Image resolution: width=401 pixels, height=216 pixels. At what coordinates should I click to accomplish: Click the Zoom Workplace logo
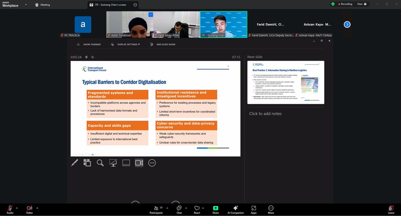[x=10, y=4]
